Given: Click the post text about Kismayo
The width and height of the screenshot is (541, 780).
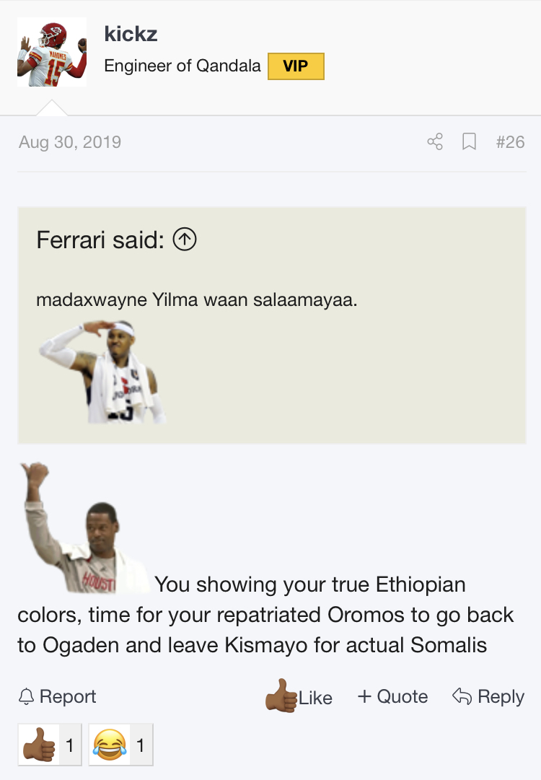Looking at the screenshot, I should (x=252, y=644).
